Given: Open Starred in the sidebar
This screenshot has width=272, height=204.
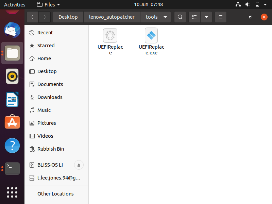Looking at the screenshot, I should point(56,46).
